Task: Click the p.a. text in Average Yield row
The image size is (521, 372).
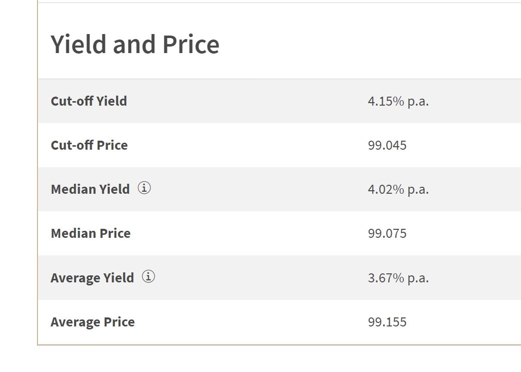Action: point(418,279)
